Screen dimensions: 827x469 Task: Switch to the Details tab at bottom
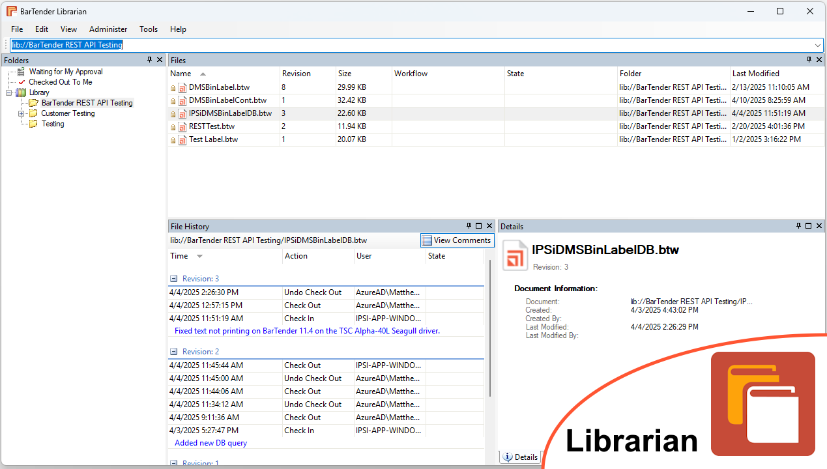[x=521, y=457]
